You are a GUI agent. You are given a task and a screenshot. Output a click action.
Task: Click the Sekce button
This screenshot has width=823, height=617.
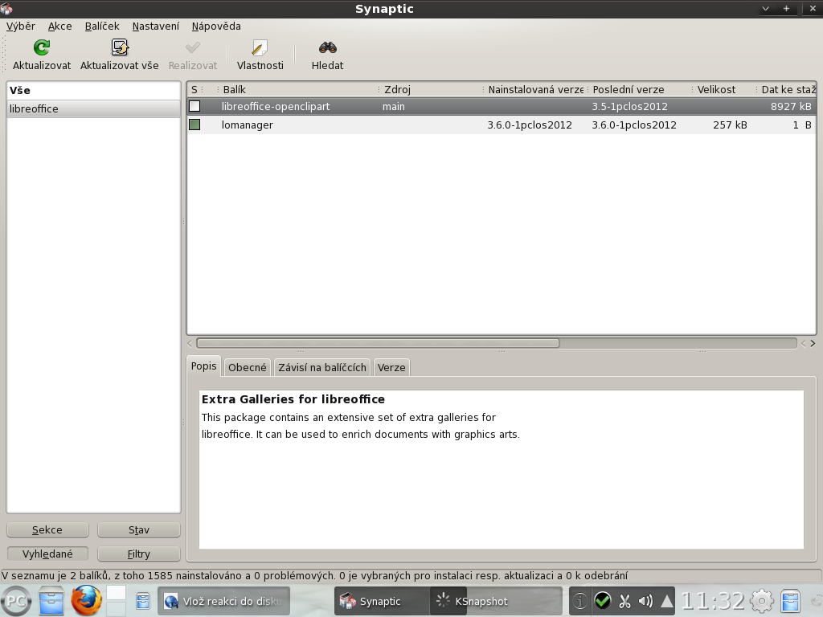pyautogui.click(x=47, y=530)
